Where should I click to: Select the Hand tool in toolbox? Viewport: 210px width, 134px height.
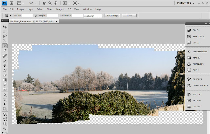pos(5,124)
